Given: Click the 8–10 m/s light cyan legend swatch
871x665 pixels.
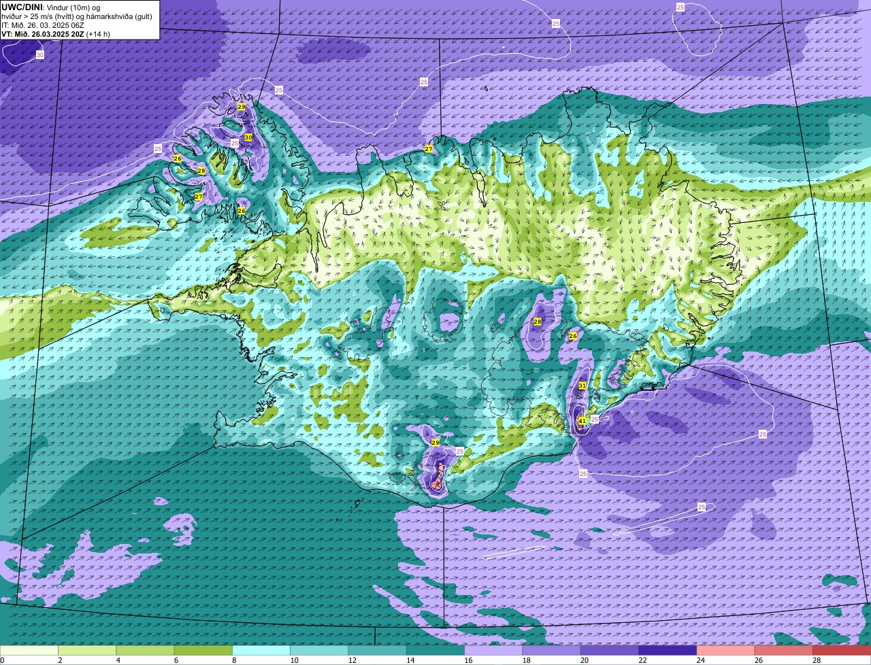Looking at the screenshot, I should (261, 650).
